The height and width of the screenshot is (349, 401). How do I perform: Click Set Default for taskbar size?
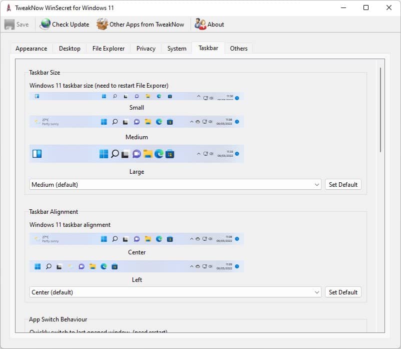point(343,185)
